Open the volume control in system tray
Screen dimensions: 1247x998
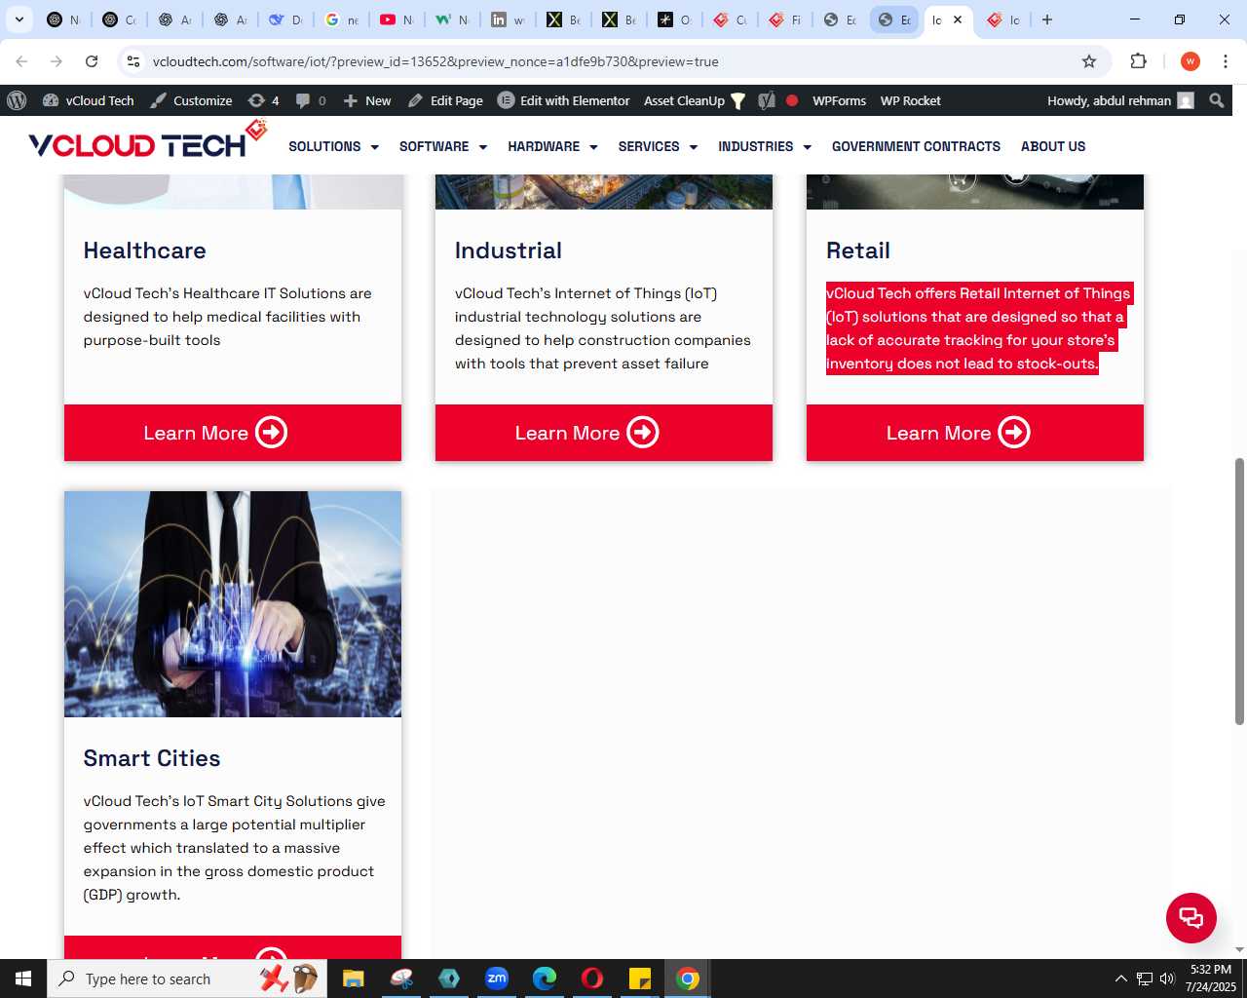[x=1167, y=979]
